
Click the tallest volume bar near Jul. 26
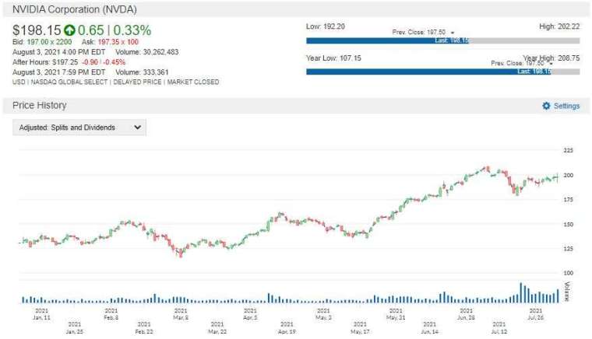521,292
